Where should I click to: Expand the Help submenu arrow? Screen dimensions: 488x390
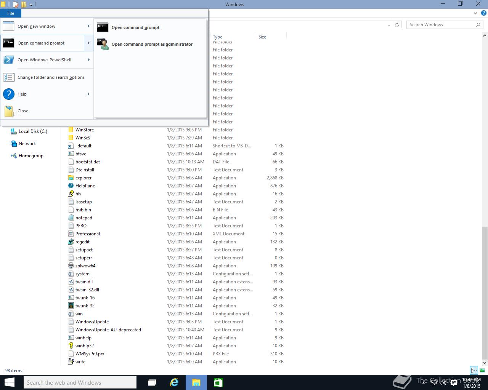[88, 94]
